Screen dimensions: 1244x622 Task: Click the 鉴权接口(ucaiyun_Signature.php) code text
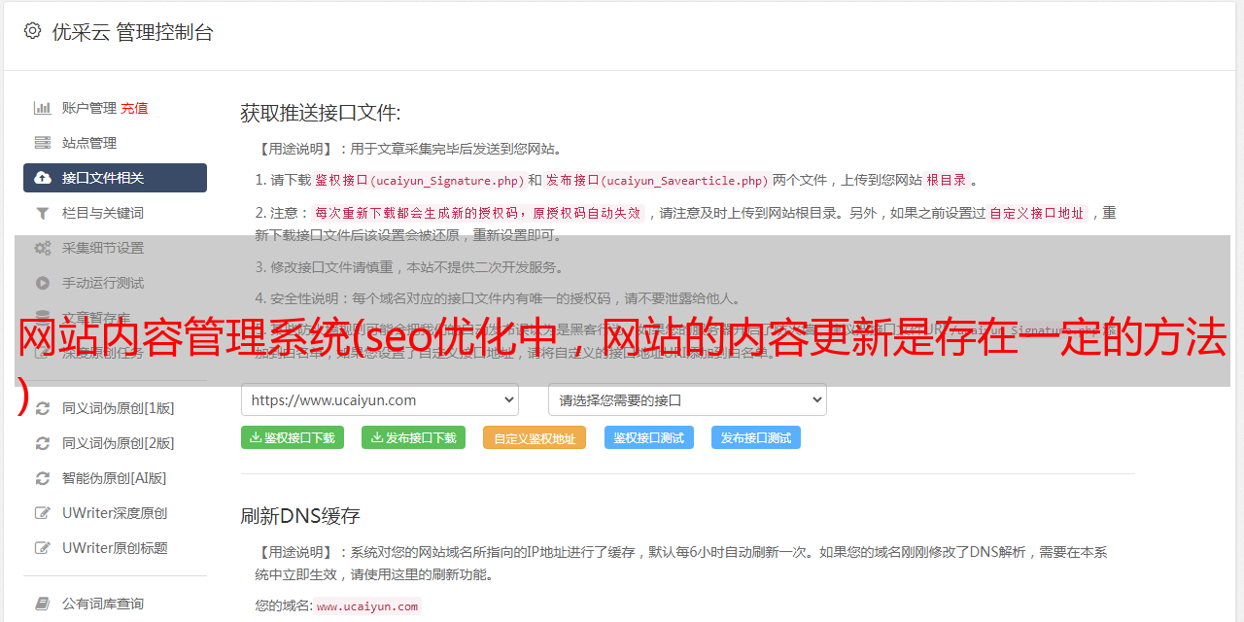point(420,180)
